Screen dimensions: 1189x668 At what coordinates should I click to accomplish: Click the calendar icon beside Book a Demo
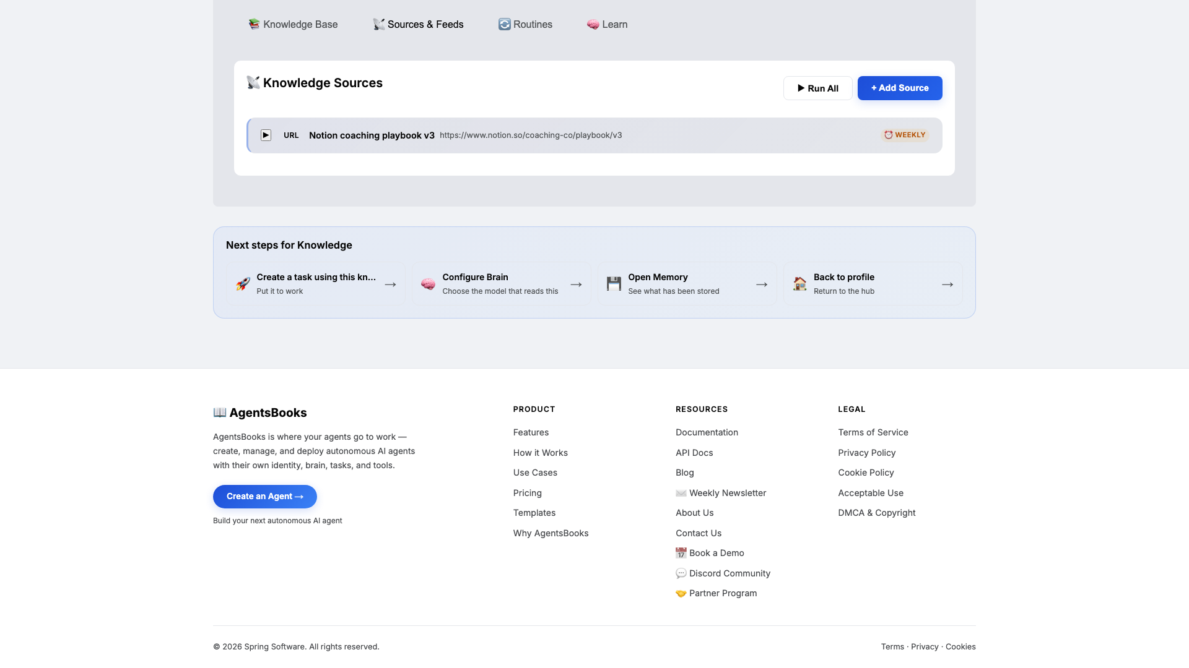(681, 553)
